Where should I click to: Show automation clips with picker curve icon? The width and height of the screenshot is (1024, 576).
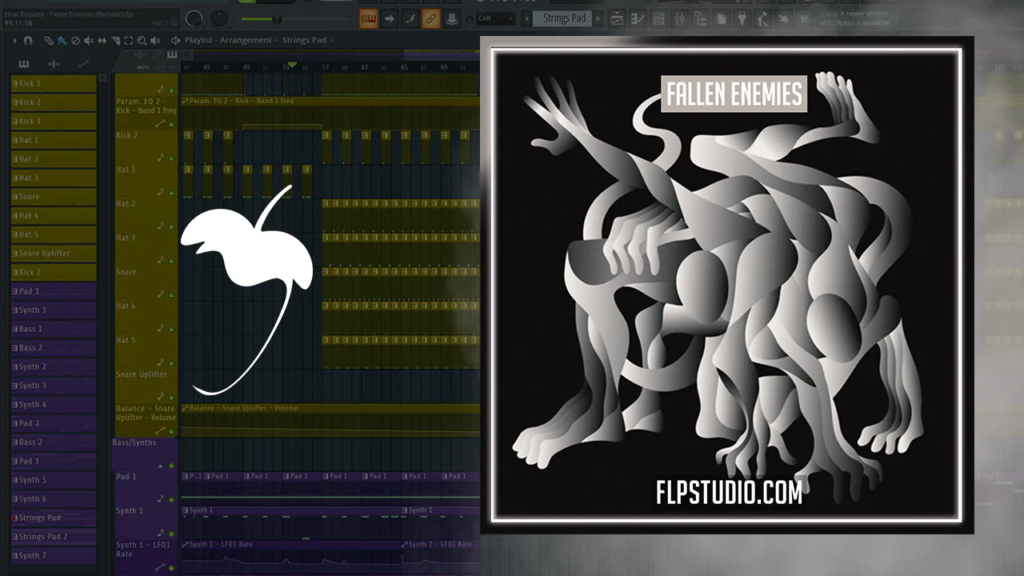click(83, 64)
